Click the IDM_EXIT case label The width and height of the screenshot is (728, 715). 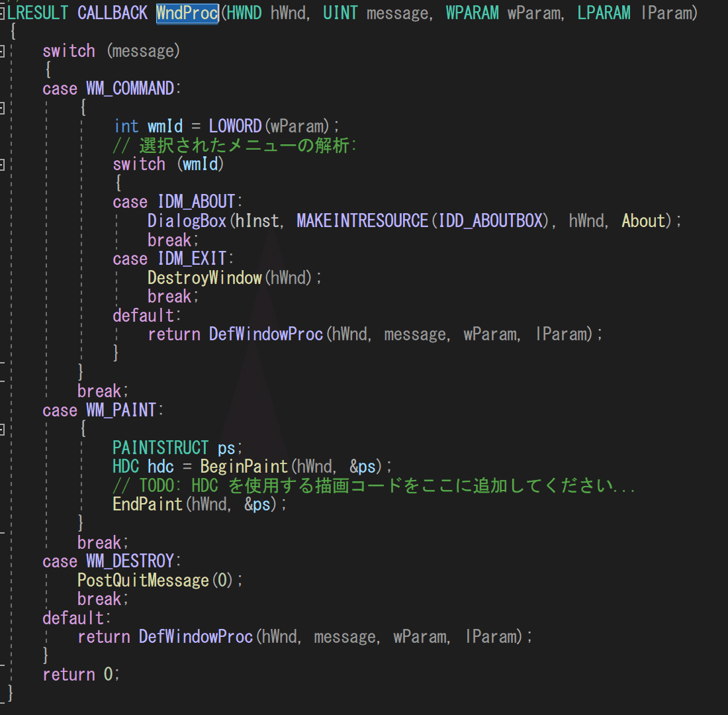(x=192, y=259)
